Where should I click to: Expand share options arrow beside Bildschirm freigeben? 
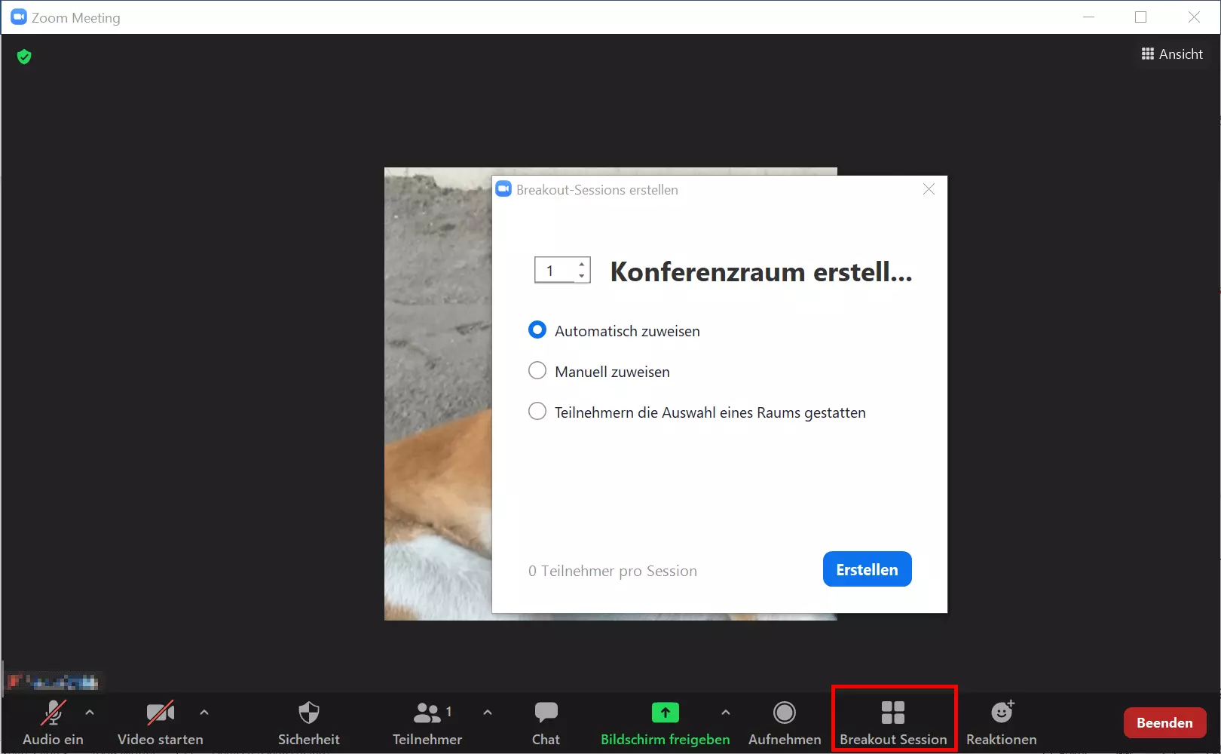[x=726, y=712]
